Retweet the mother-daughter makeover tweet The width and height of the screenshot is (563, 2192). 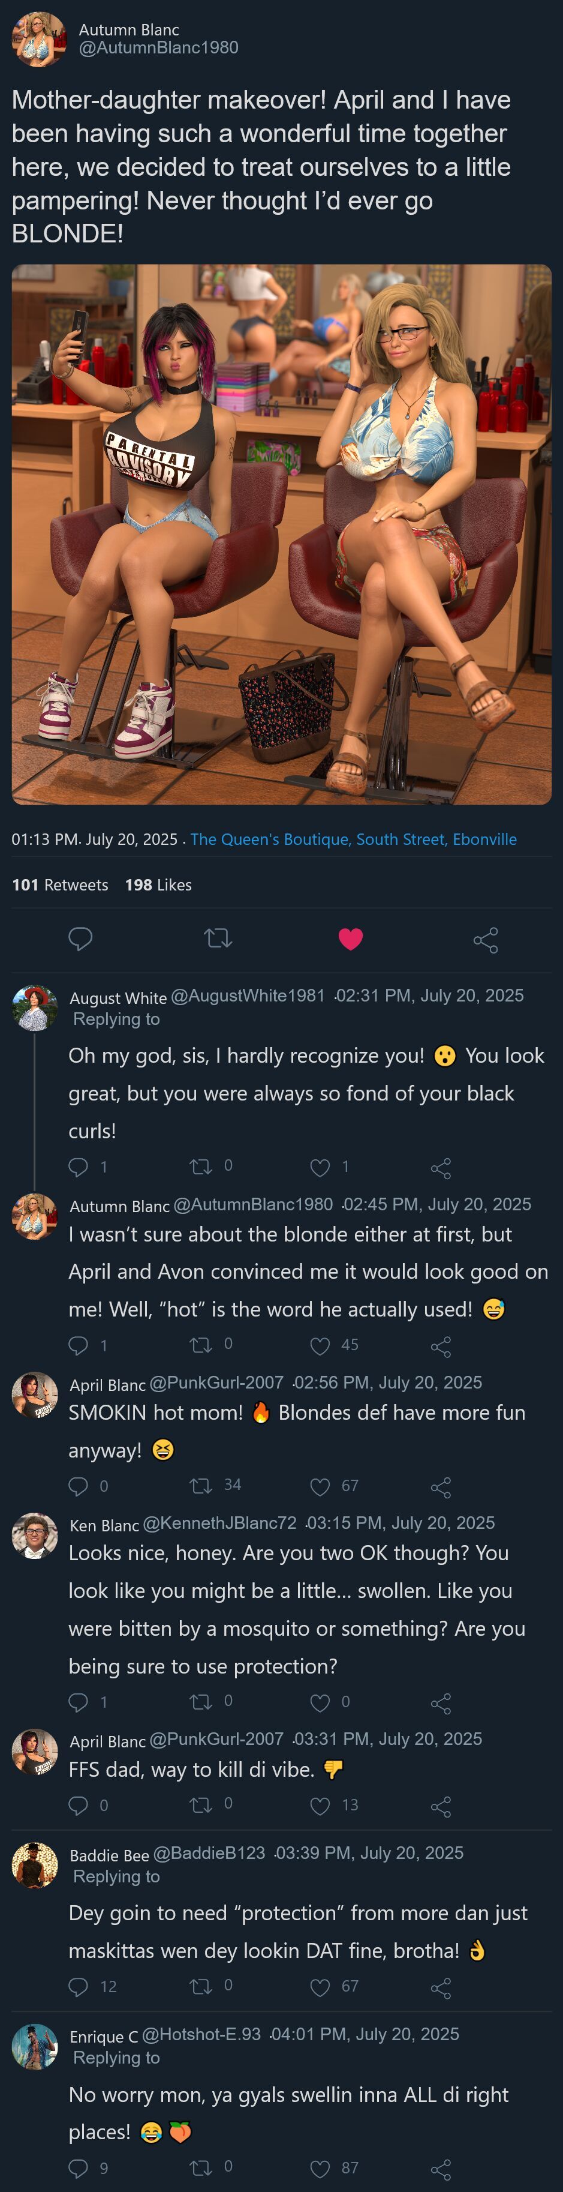coord(218,938)
